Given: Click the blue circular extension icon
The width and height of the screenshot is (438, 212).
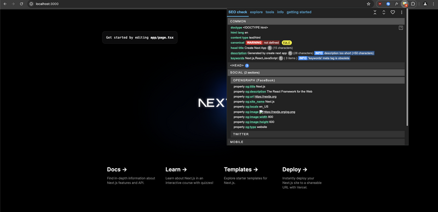Looking at the screenshot, I should point(388,4).
